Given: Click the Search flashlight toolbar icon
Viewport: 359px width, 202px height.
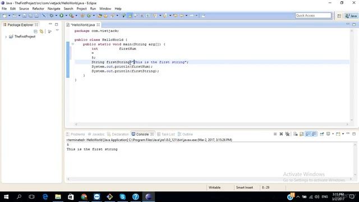Looking at the screenshot, I should (x=112, y=16).
